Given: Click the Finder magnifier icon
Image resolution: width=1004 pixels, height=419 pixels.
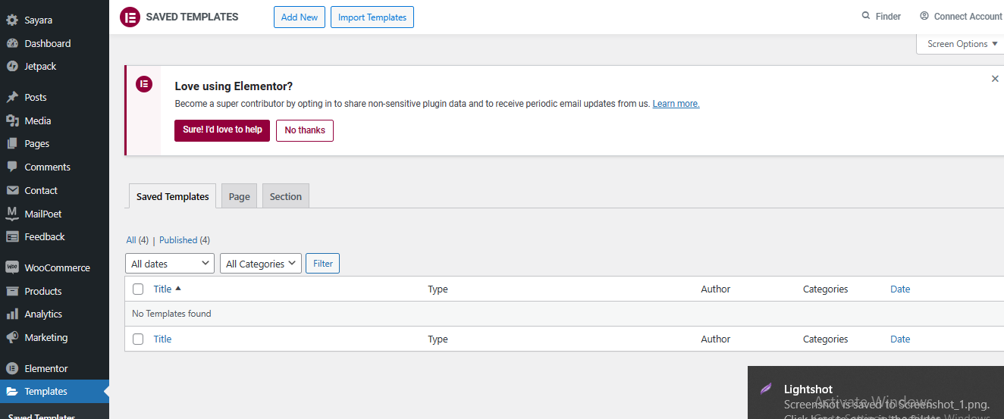Looking at the screenshot, I should click(866, 16).
